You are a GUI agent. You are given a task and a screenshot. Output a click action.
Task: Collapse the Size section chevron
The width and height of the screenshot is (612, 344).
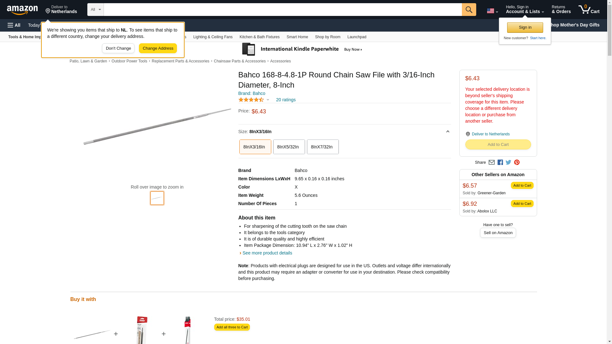(448, 132)
